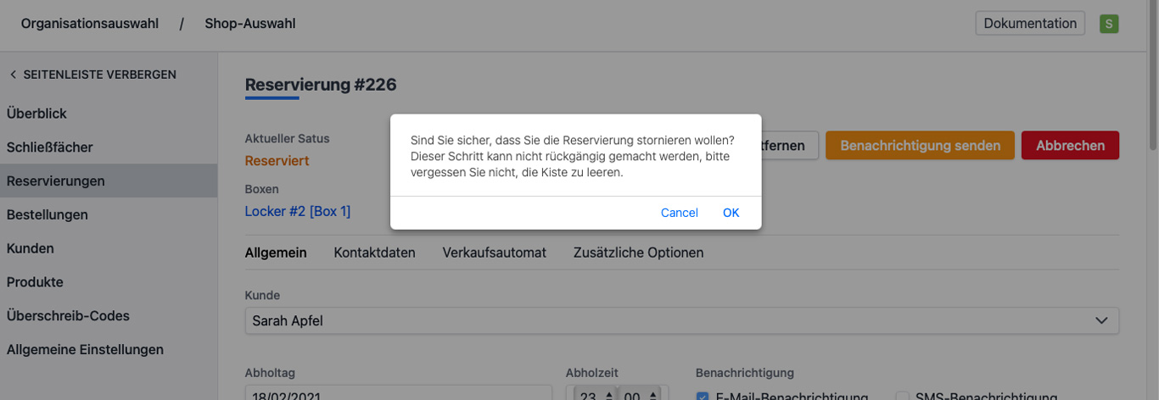Click the Abholzeit minute stepper arrows
1159x400 pixels.
click(x=654, y=395)
